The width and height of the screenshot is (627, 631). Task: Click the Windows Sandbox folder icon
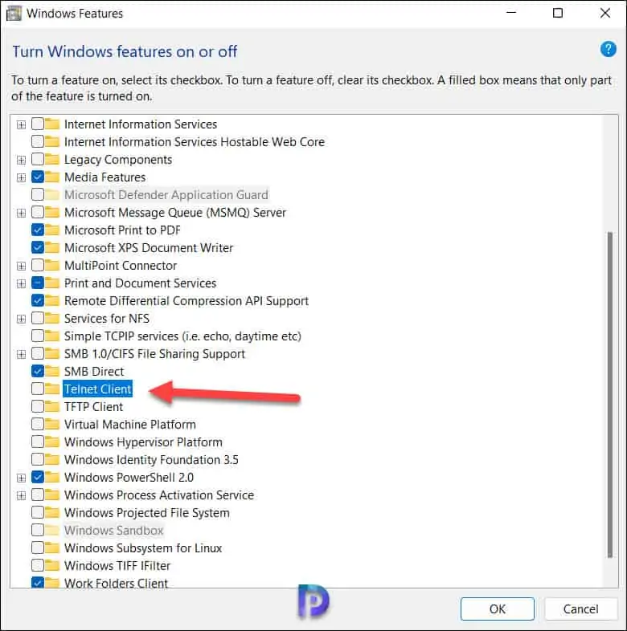(x=52, y=530)
